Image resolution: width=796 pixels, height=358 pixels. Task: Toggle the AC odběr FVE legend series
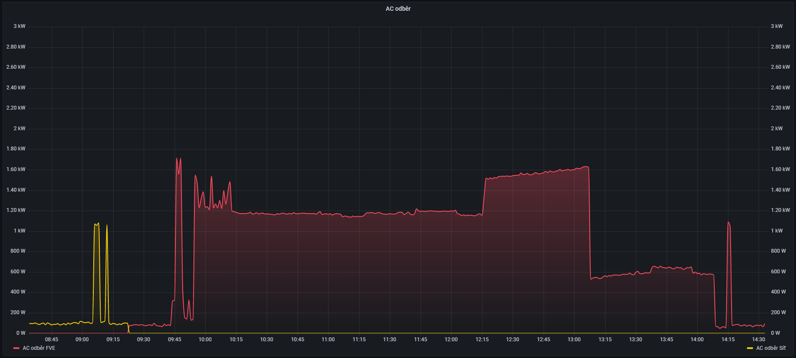pos(39,348)
